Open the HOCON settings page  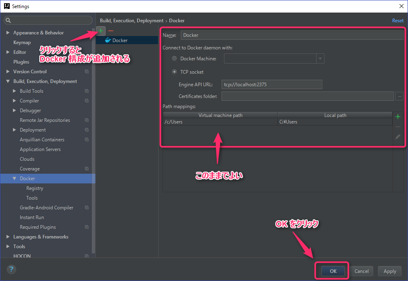pos(22,256)
